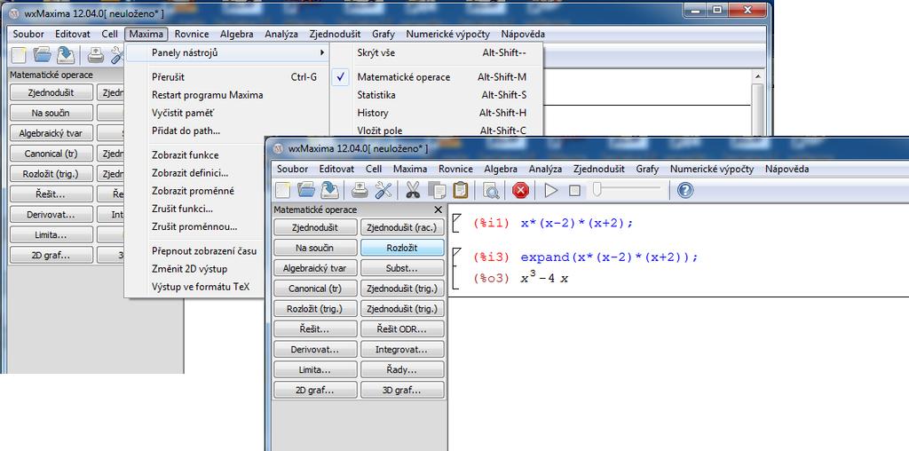The width and height of the screenshot is (909, 451).
Task: Open Algebra menu in front window
Action: coord(501,170)
